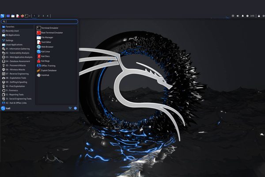Click the logout power button beside kali user
Viewport: 265px width, 177px height.
point(76,108)
